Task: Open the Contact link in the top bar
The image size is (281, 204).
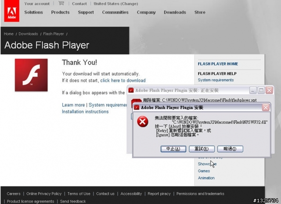Action: (79, 4)
